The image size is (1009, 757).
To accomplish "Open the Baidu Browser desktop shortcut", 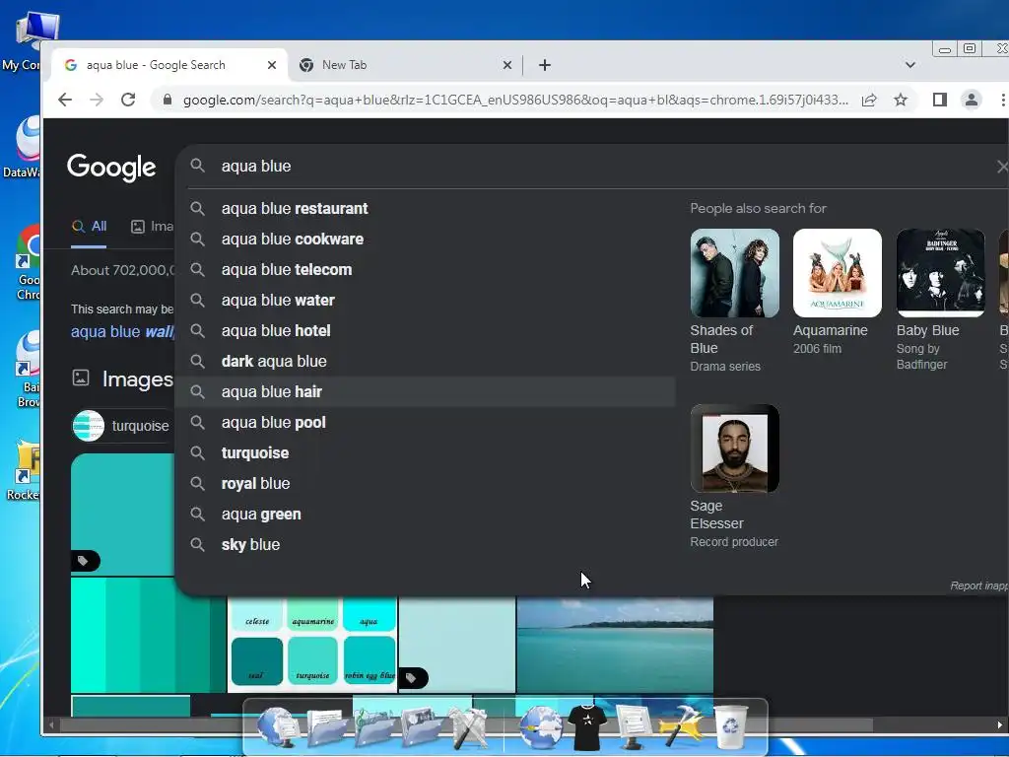I will tap(27, 370).
